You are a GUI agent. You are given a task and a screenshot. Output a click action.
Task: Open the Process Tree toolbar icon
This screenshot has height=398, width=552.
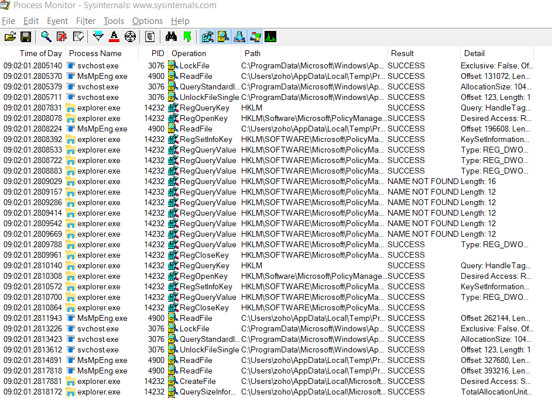[150, 37]
